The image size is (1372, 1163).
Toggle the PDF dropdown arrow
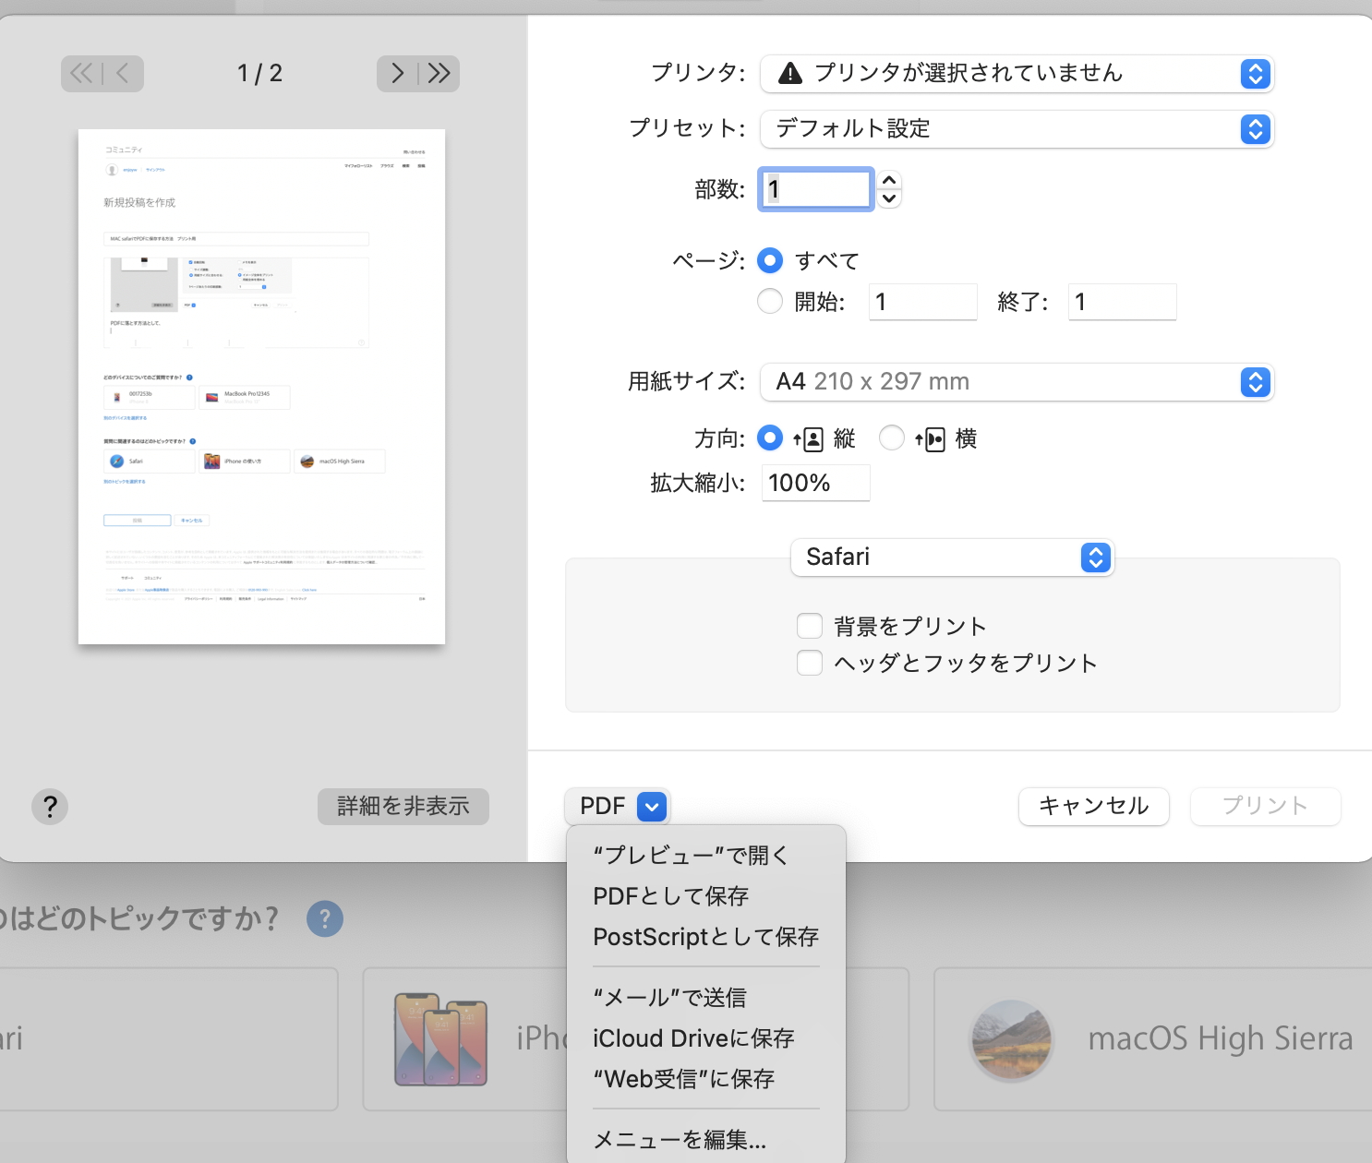652,807
